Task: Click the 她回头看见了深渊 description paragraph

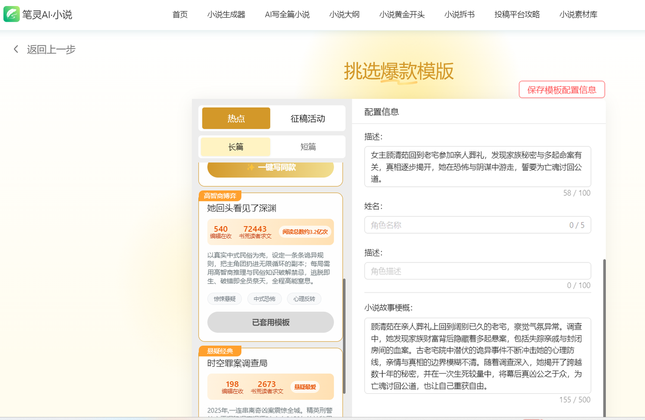Action: 269,268
